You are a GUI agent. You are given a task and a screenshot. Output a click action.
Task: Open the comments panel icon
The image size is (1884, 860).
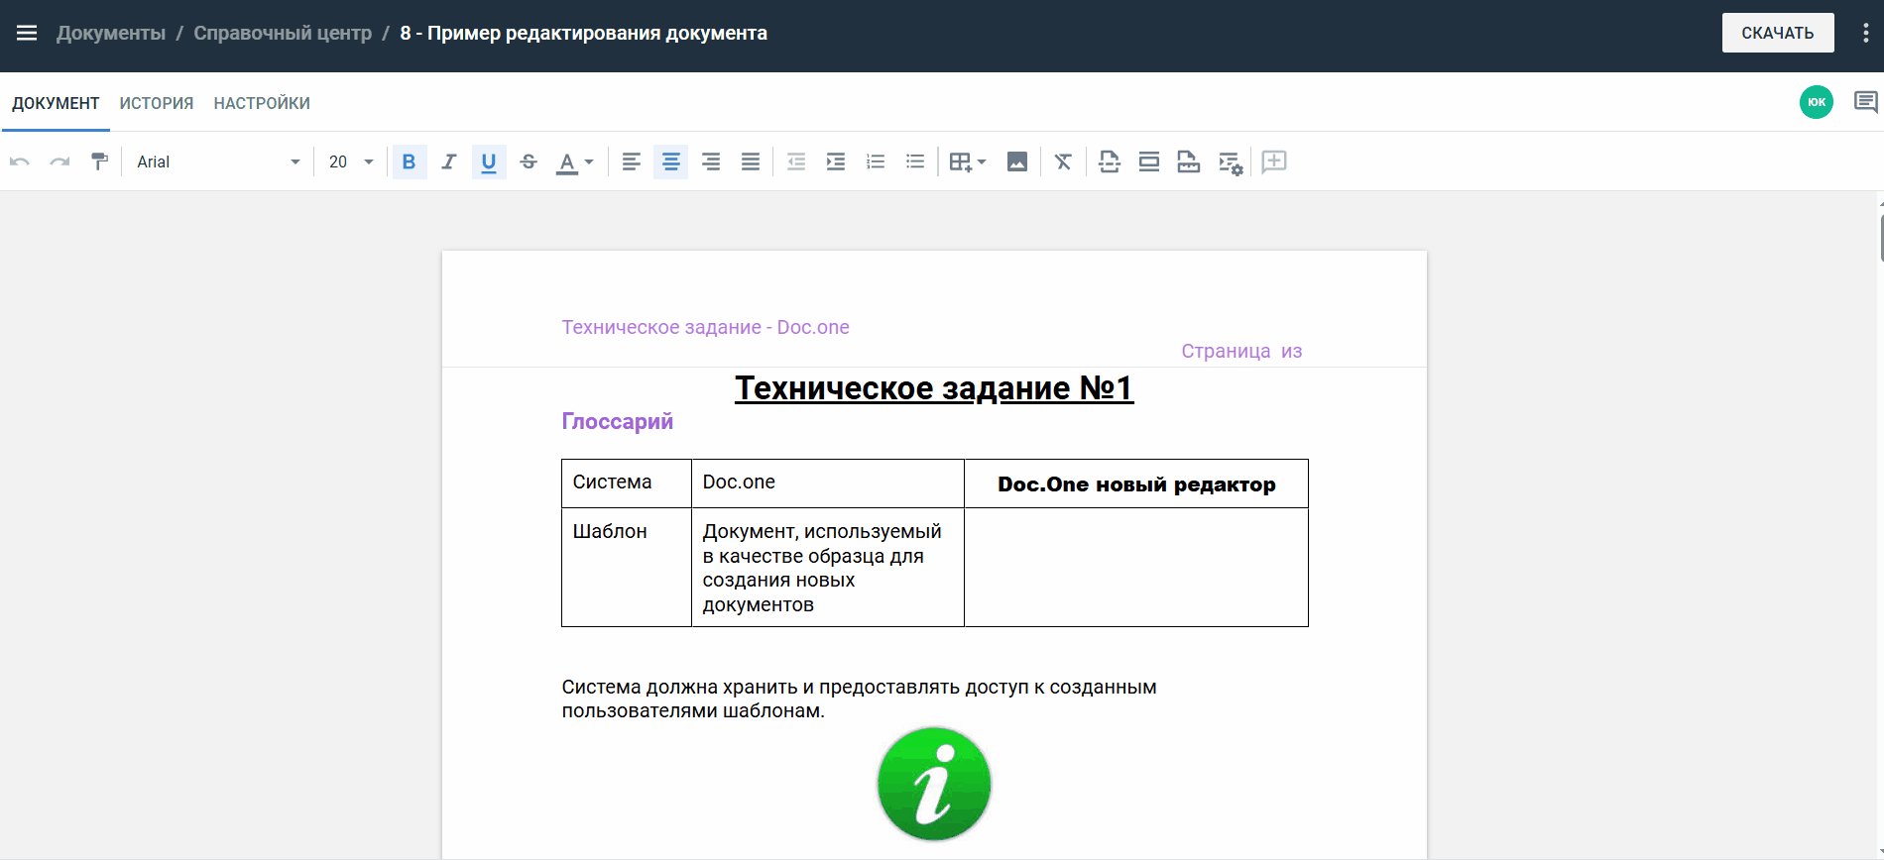(1865, 102)
